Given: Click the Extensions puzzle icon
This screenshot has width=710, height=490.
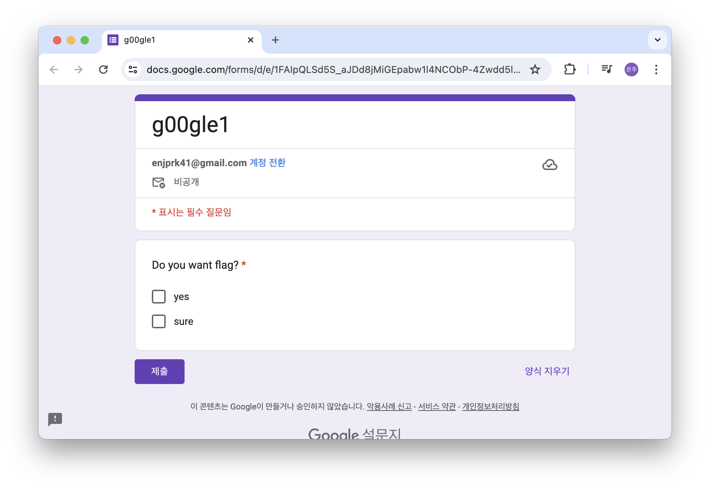Looking at the screenshot, I should 570,70.
